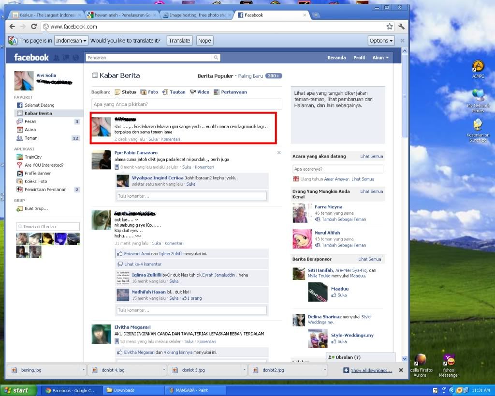The width and height of the screenshot is (495, 396).
Task: Click Suka under the Maaduu page
Action: click(x=342, y=295)
